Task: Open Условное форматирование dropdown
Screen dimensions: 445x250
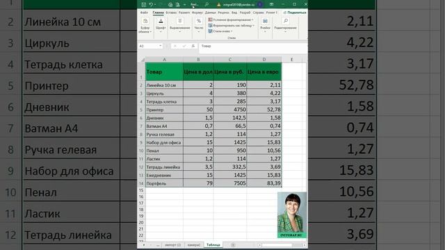Action: [231, 20]
